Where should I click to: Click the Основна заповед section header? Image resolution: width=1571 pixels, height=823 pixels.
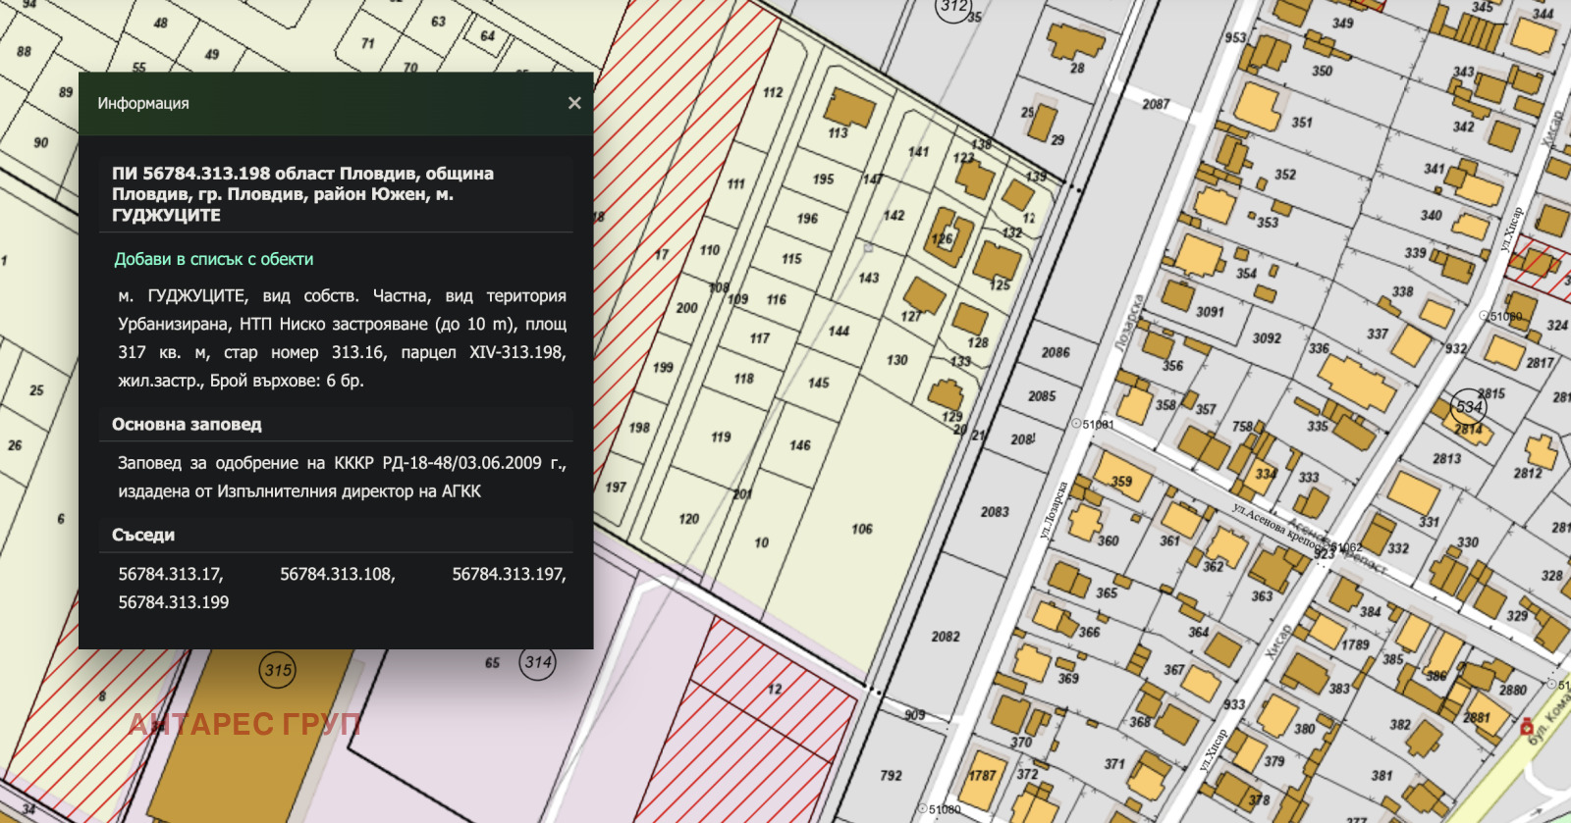[187, 425]
